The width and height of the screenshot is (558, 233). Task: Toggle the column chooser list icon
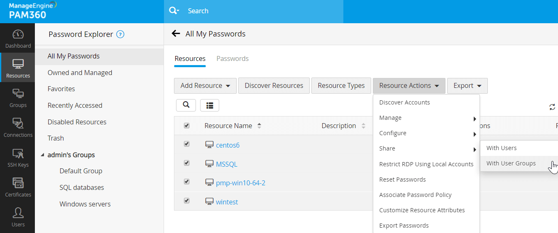coord(210,105)
